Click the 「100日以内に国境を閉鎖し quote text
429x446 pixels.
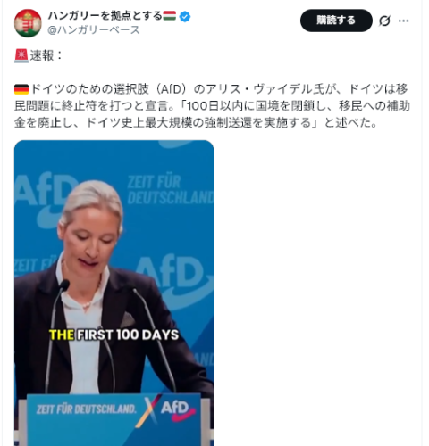254,106
